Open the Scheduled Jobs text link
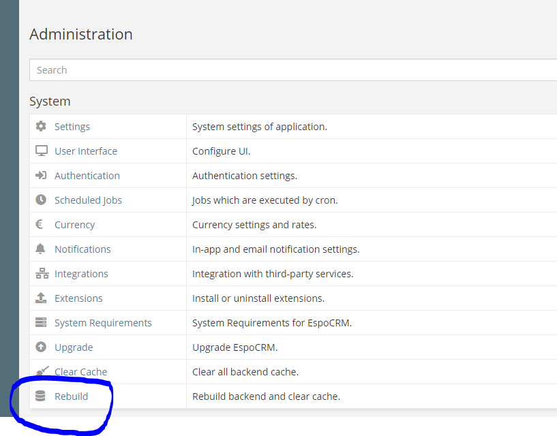Viewport: 557px width, 436px height. coord(88,200)
